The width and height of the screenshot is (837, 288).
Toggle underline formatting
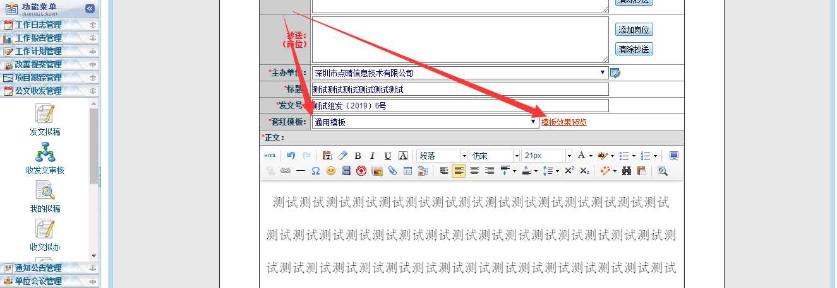tap(388, 156)
